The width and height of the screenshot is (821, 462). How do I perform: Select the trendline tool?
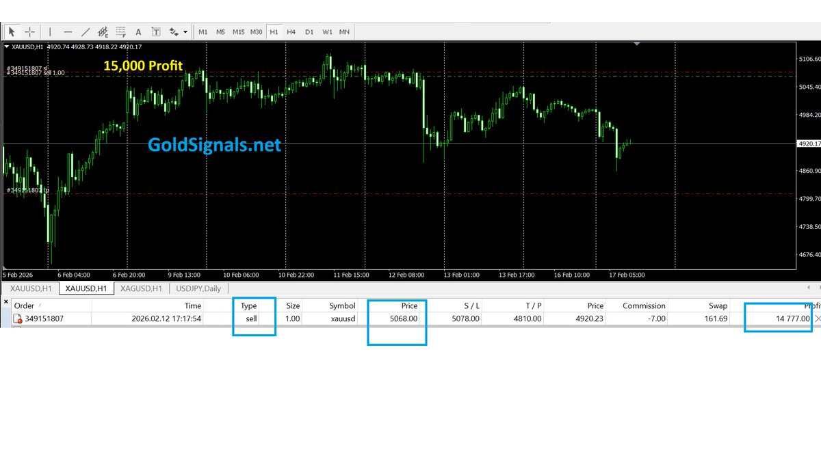pos(86,31)
